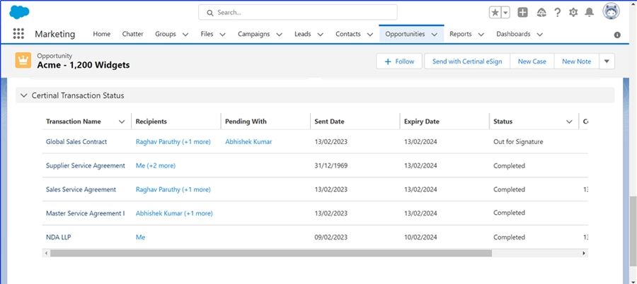Click the Follow button
The width and height of the screenshot is (637, 284).
point(399,61)
